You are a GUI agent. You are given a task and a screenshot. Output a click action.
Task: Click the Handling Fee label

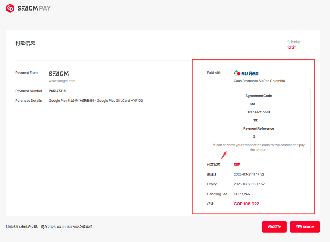point(217,194)
